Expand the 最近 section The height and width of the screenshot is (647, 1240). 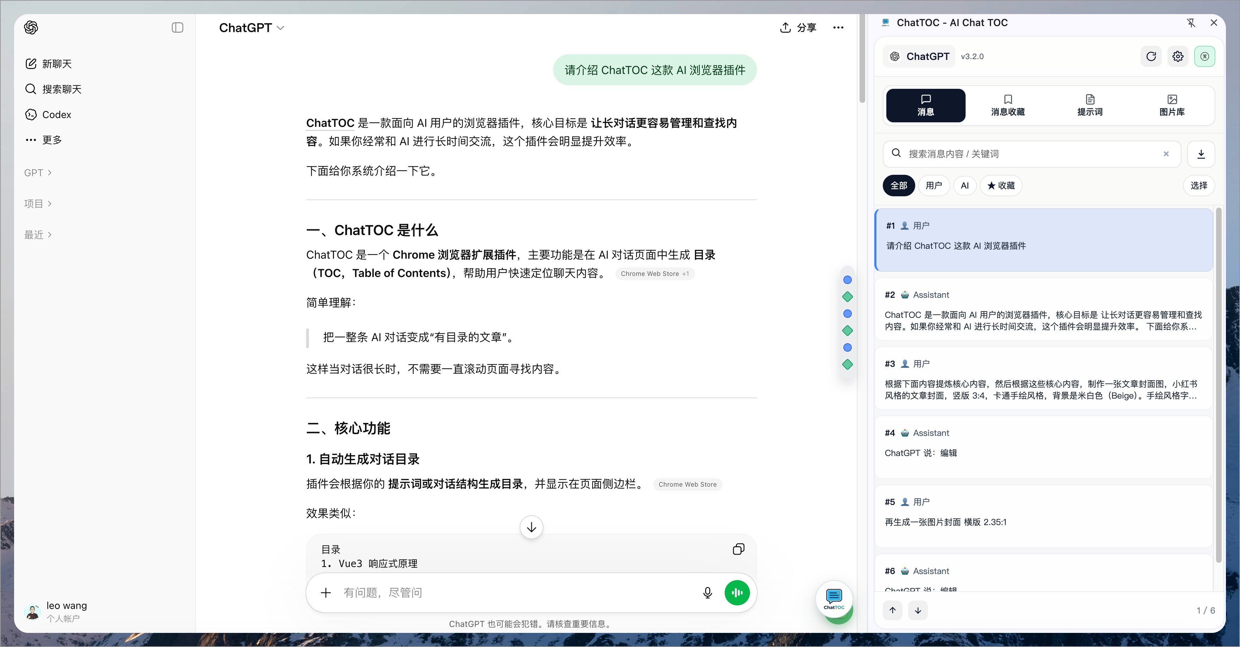(38, 234)
